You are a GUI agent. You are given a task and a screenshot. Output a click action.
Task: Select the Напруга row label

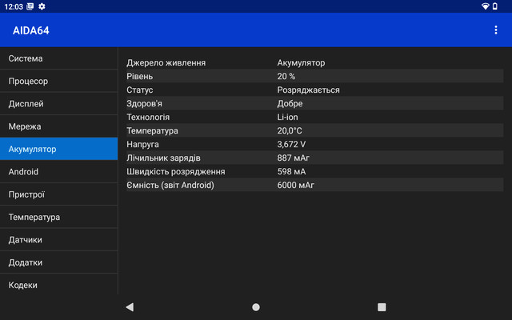point(142,144)
